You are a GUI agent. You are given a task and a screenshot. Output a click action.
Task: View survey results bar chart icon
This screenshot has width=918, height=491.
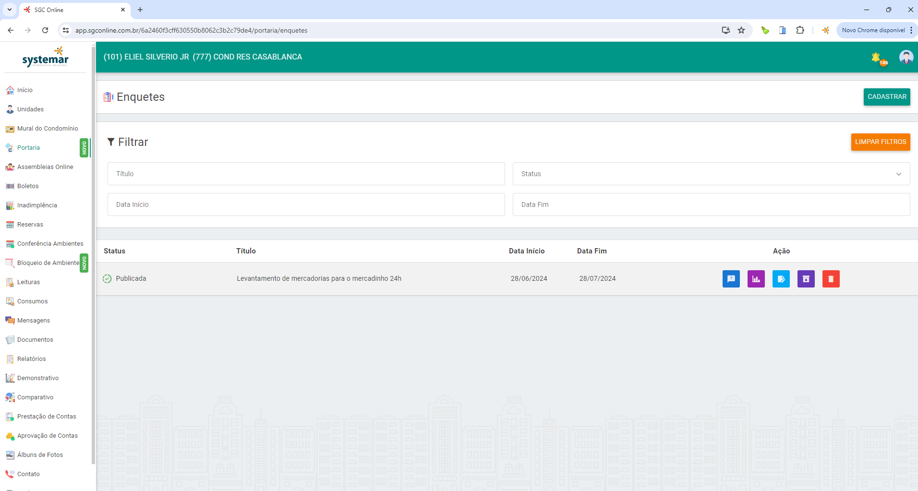click(x=756, y=279)
